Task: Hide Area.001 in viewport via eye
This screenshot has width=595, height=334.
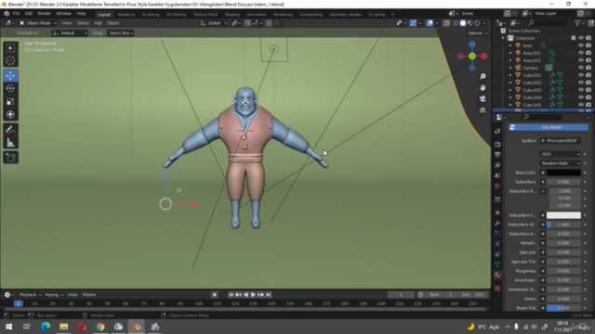Action: point(580,53)
